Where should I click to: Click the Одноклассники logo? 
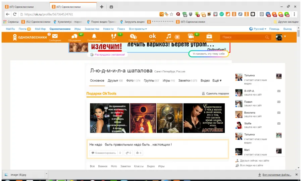[30, 37]
